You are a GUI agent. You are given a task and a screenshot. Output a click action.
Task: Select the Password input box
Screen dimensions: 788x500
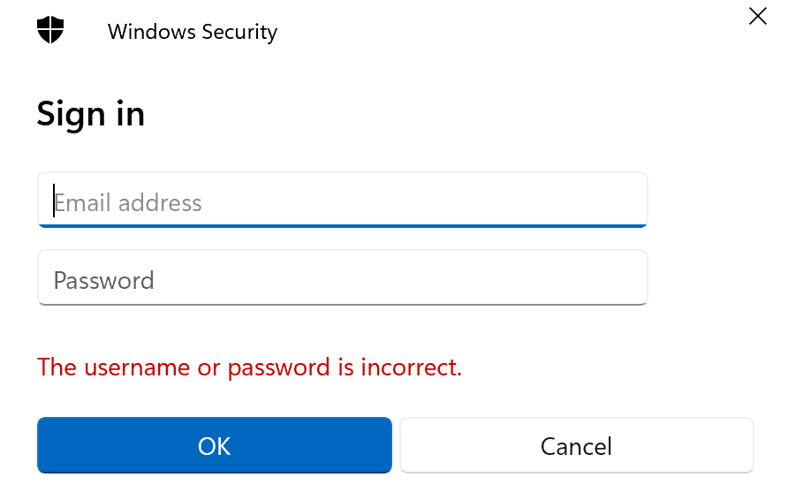point(342,278)
